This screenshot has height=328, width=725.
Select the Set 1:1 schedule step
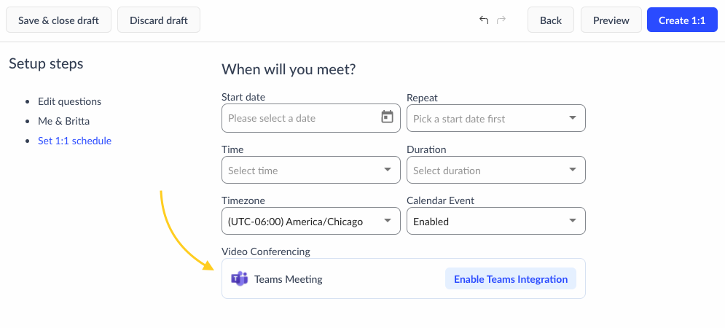pos(74,141)
